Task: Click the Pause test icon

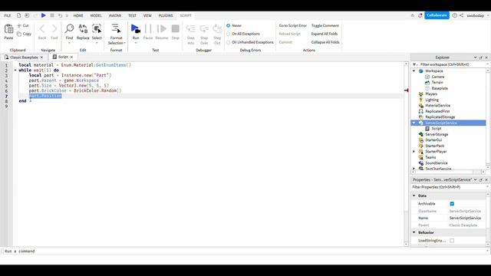Action: (148, 29)
